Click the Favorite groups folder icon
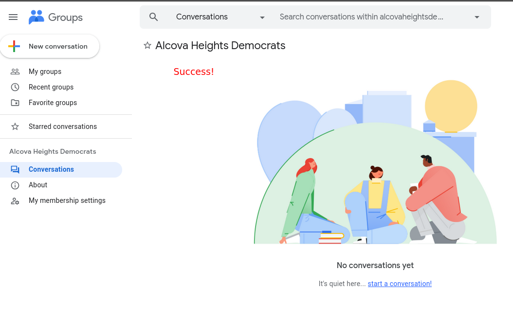 [15, 103]
